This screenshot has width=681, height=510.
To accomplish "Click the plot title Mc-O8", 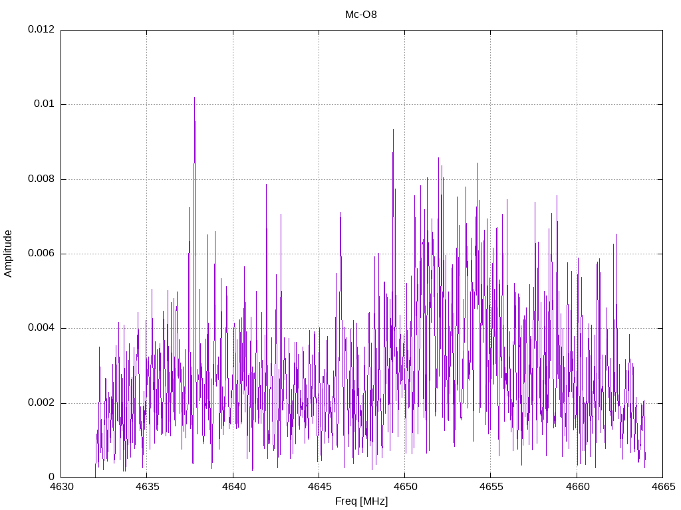I will tap(361, 15).
